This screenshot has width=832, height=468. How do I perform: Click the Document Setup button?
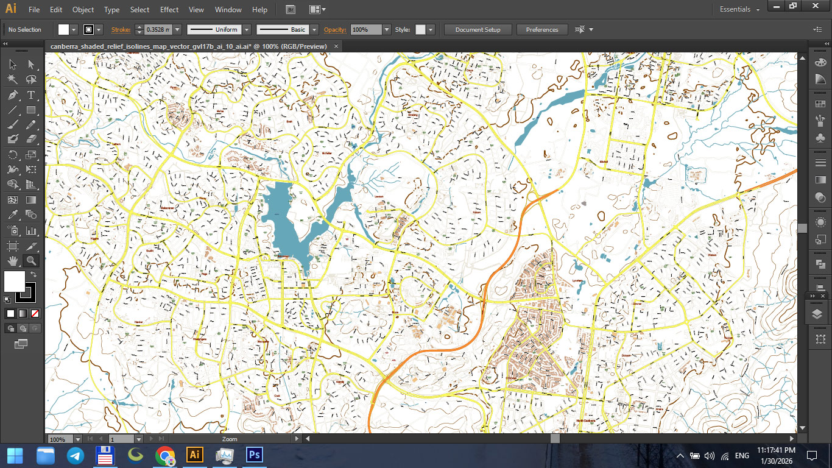tap(478, 29)
